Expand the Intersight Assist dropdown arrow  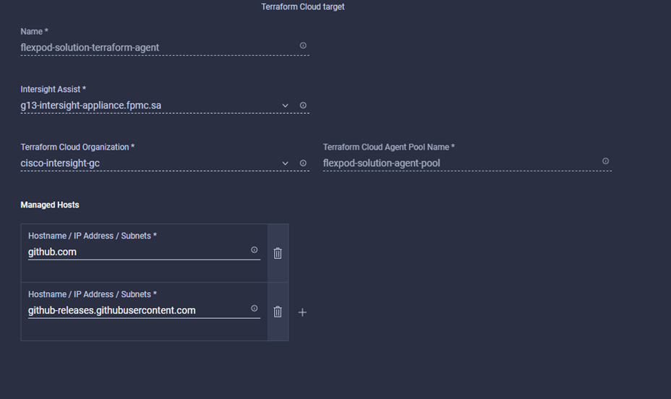[x=286, y=106]
